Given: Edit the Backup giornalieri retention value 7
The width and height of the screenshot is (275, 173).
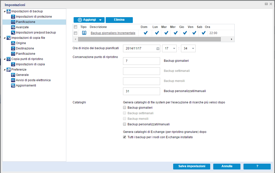Looking at the screenshot, I should tap(141, 61).
